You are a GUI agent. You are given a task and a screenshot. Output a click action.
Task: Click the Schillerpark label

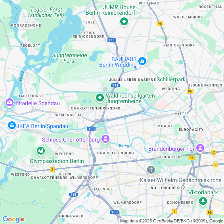[171, 79]
